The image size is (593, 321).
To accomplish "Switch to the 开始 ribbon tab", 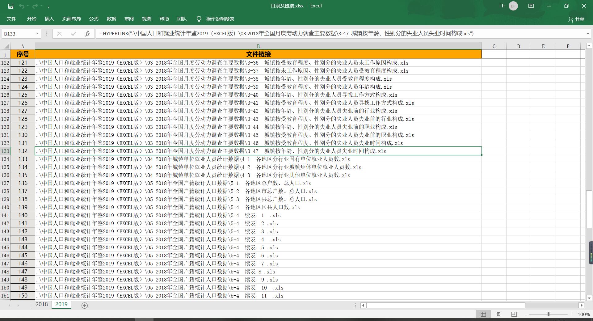I will tap(32, 19).
